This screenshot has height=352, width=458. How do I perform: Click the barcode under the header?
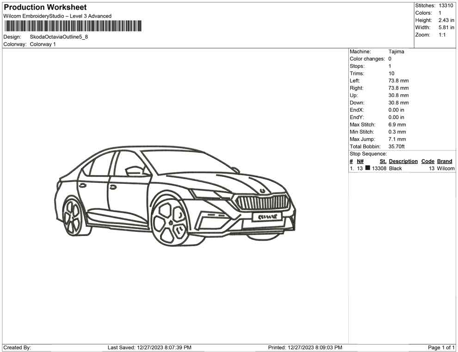coord(73,26)
